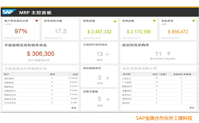Select the 泰瑞宝实业 customer row
Screen dimensions: 199x123
point(40,99)
